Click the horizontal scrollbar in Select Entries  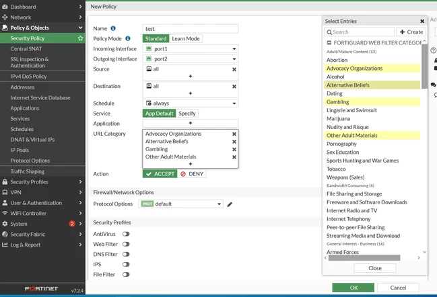tap(364, 258)
